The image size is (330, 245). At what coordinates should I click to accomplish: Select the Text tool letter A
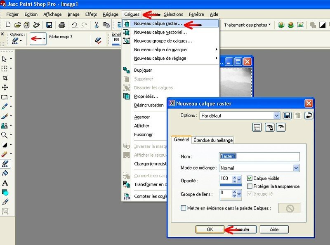5,183
